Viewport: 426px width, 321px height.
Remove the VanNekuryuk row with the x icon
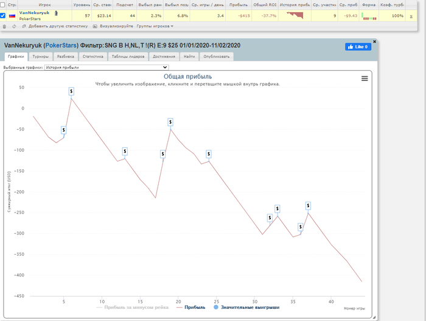point(411,16)
